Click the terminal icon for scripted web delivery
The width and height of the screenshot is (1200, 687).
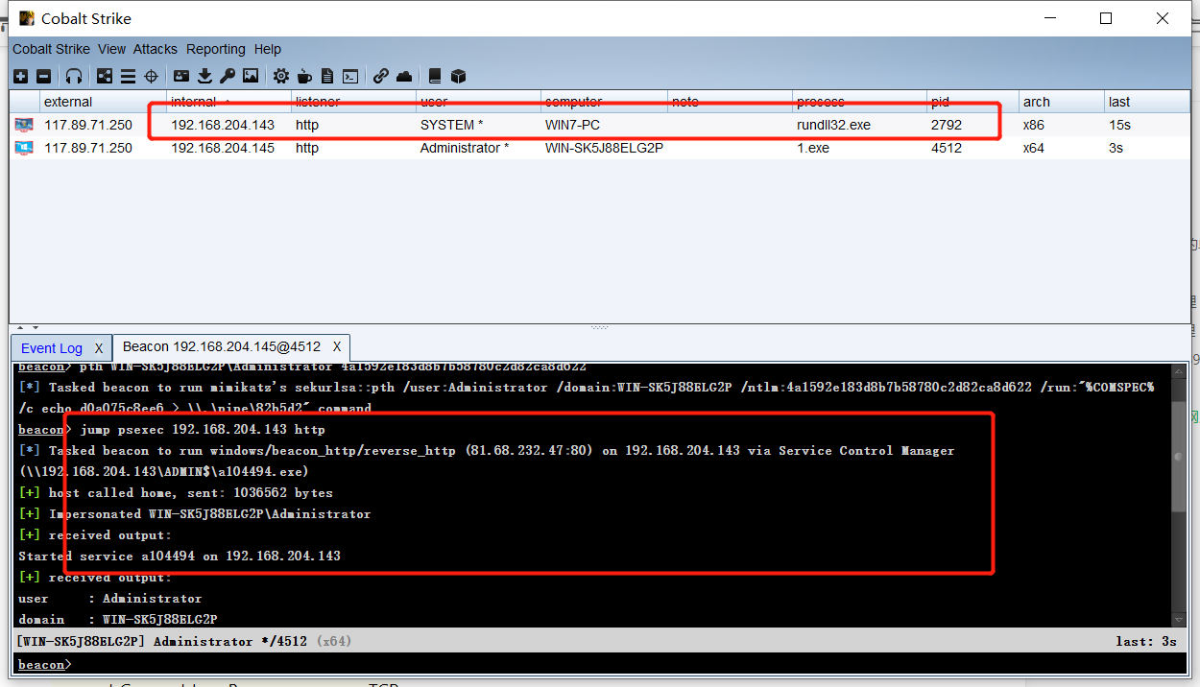click(x=350, y=76)
